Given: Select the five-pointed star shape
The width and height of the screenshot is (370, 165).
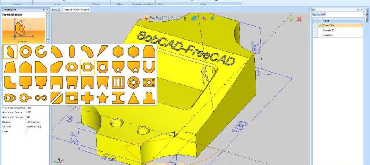Looking at the screenshot, I should [x=103, y=98].
